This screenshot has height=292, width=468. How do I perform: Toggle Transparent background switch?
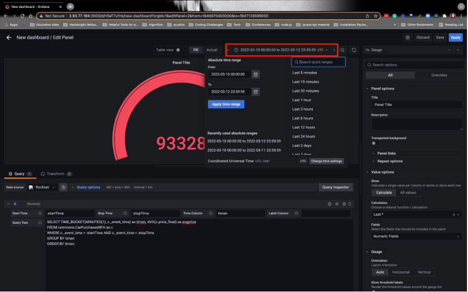375,143
